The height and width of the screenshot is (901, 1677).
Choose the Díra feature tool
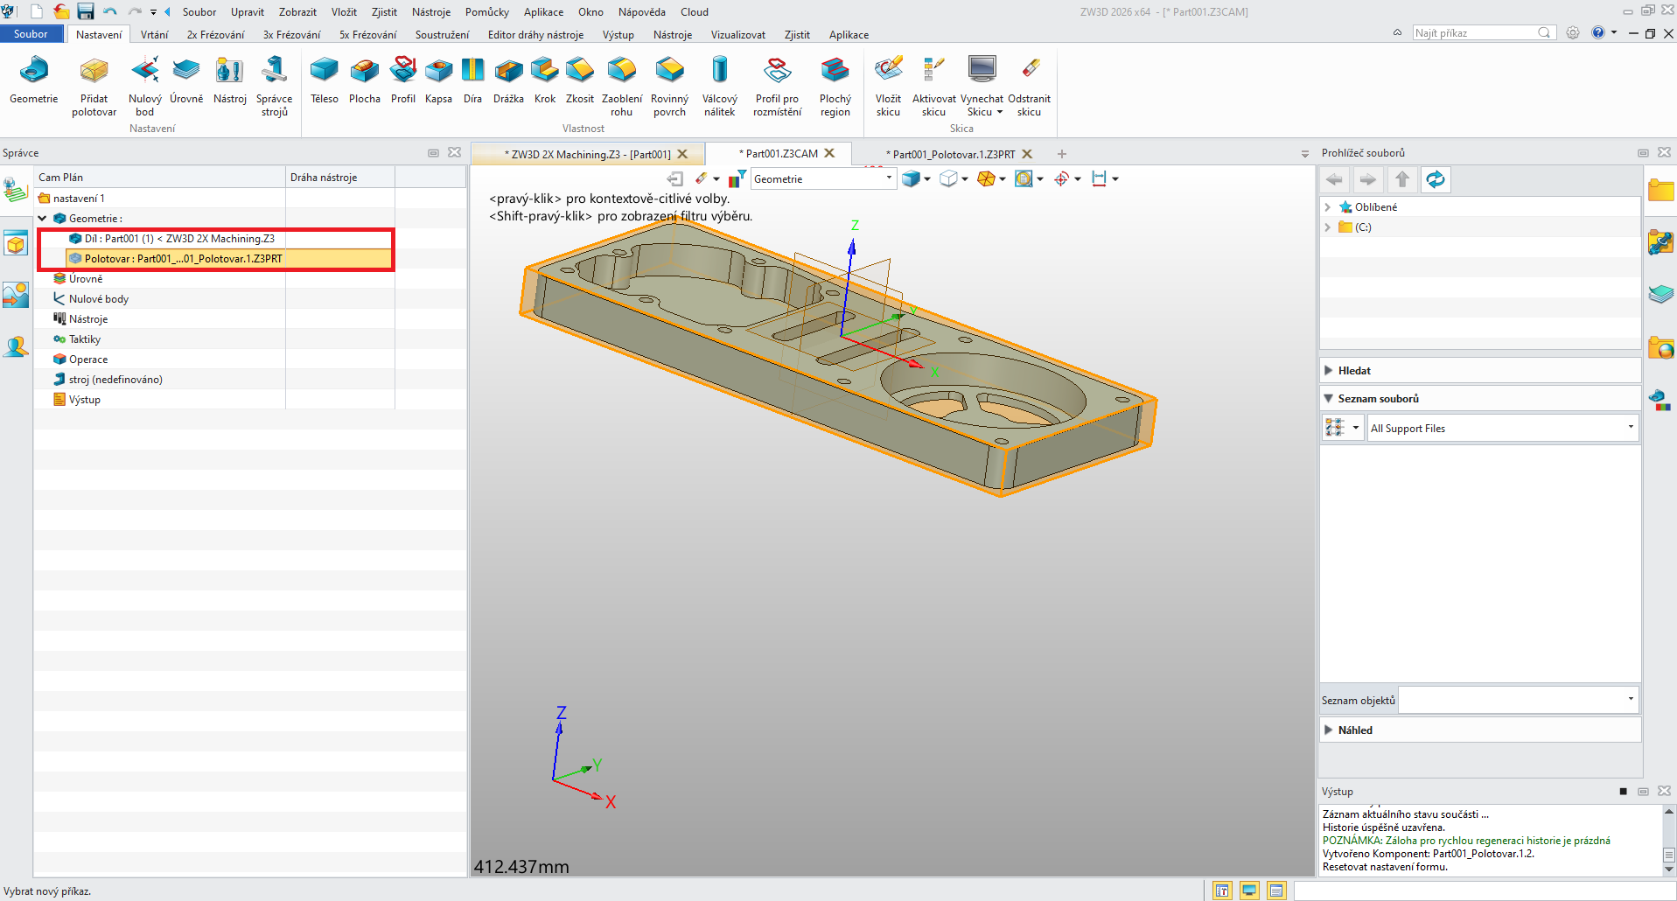472,80
